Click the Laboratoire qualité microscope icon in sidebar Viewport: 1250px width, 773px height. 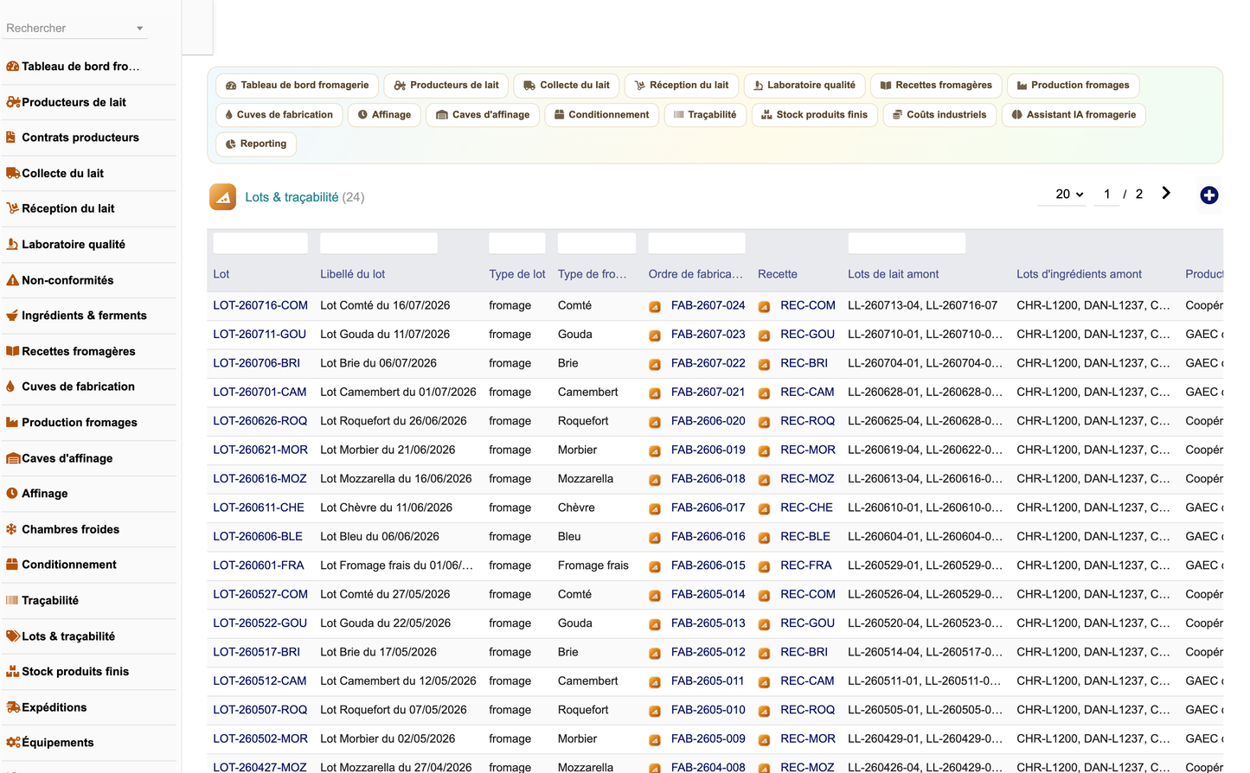[x=12, y=245]
